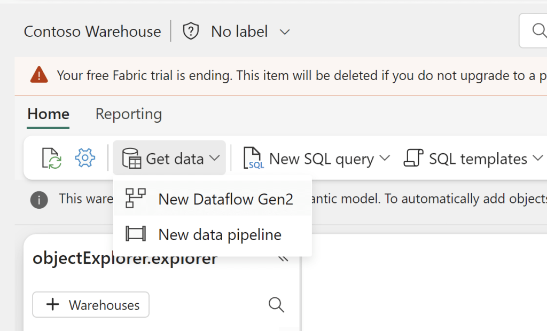Click the search magnifier in the explorer panel
Viewport: 547px width, 331px height.
tap(276, 304)
